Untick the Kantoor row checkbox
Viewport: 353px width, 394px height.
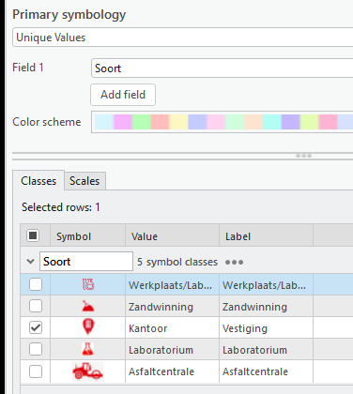36,327
